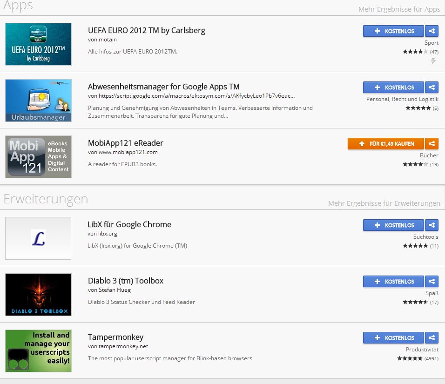This screenshot has height=384, width=445.
Task: Click description A reader for EPUB3 books
Action: click(122, 164)
